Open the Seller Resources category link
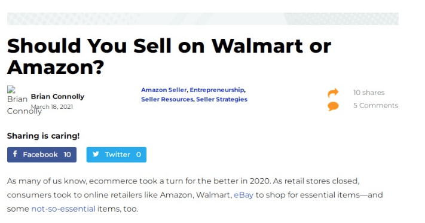Screen dimensions: 425x223 [167, 99]
